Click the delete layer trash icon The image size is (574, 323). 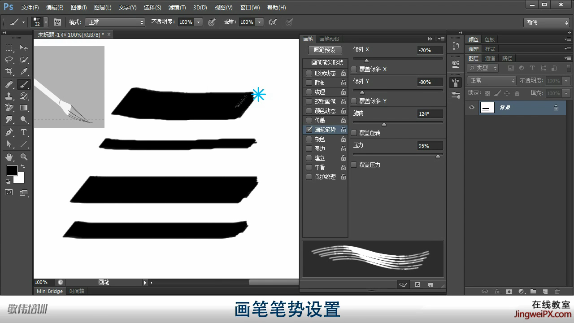click(x=557, y=291)
